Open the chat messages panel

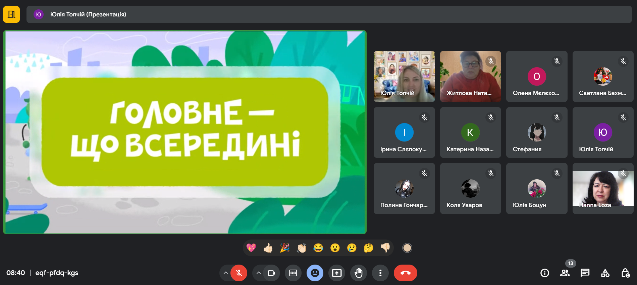coord(585,273)
